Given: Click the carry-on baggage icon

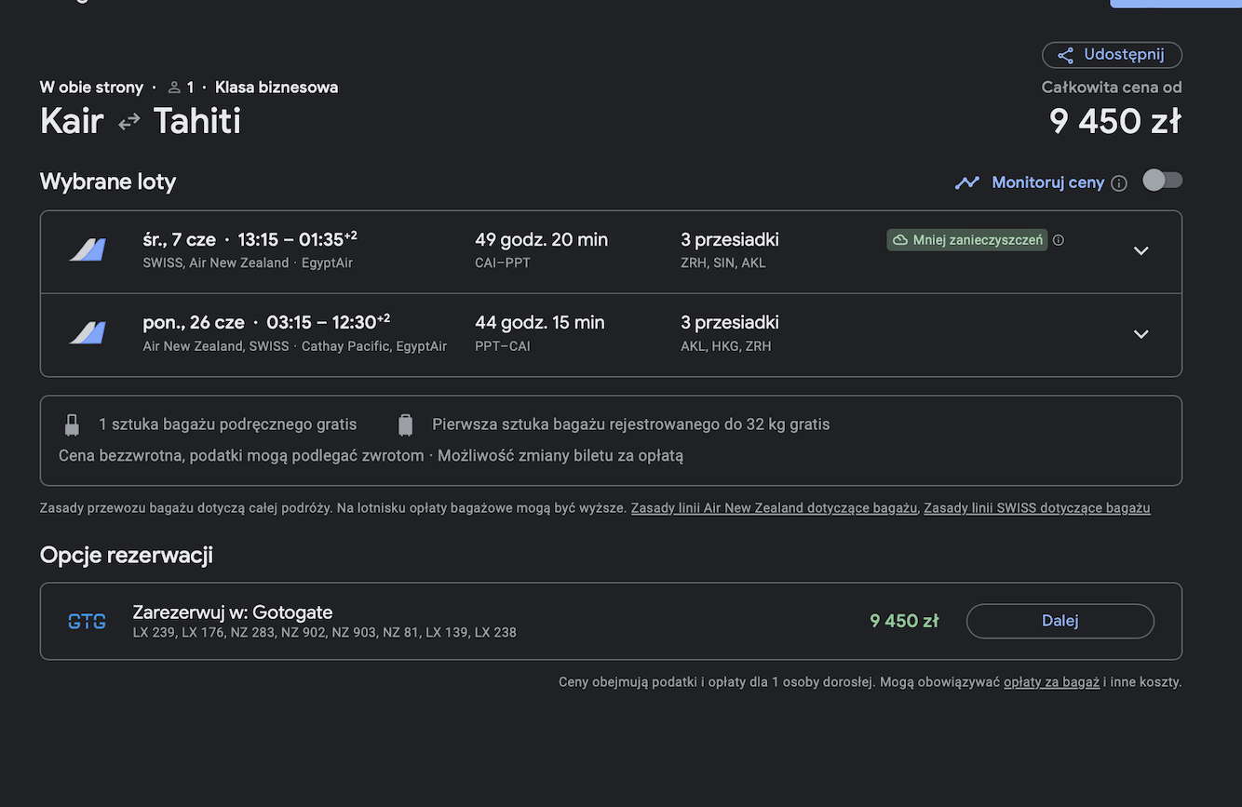Looking at the screenshot, I should click(x=72, y=425).
